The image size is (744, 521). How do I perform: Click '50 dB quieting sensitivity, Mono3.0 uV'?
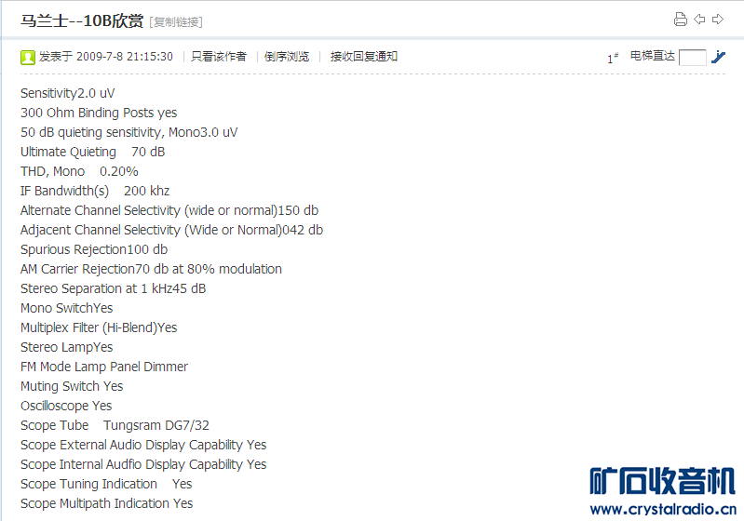click(x=129, y=132)
